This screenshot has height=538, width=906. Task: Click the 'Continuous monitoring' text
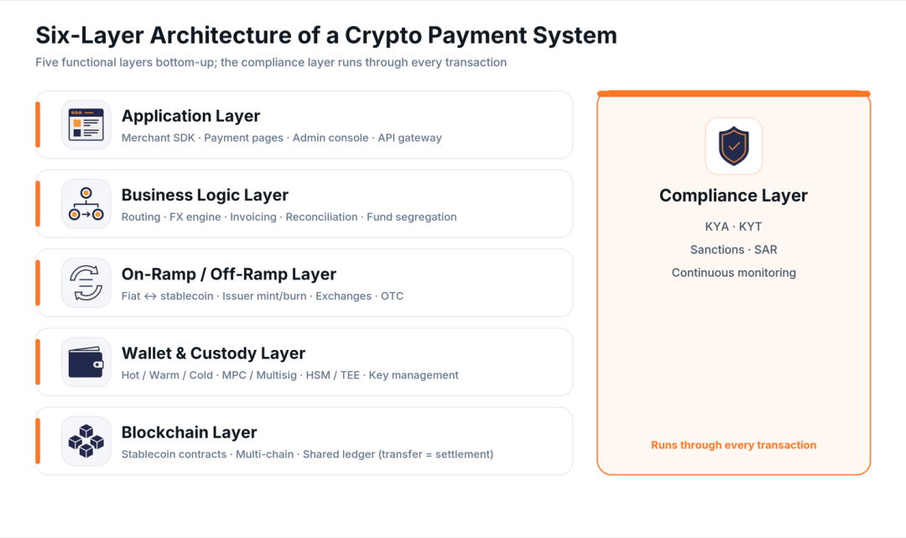click(x=734, y=273)
